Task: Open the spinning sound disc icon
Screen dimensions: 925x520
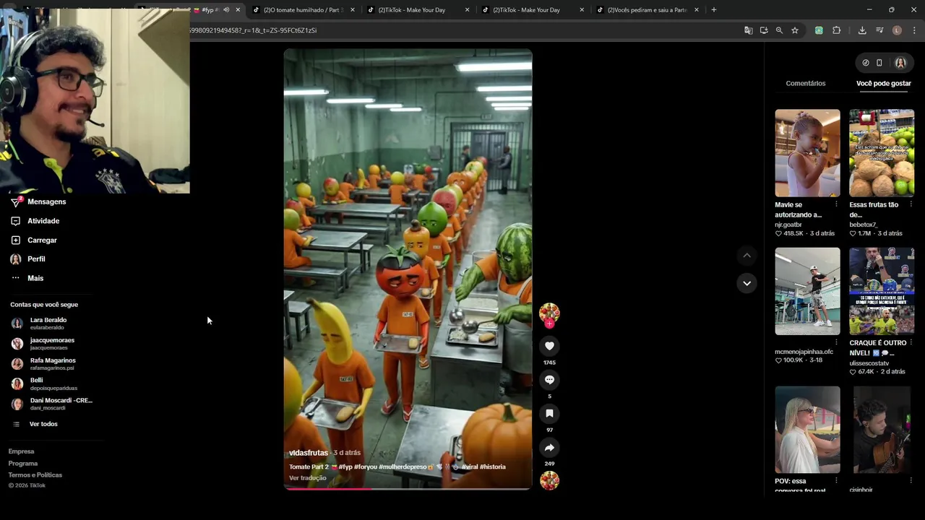Action: tap(549, 480)
